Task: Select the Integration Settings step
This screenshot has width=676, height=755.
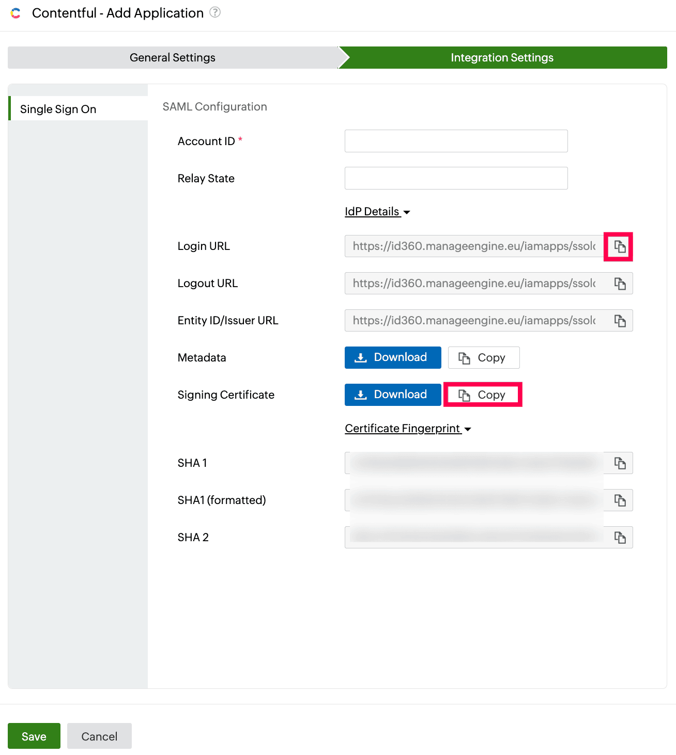Action: (x=502, y=57)
